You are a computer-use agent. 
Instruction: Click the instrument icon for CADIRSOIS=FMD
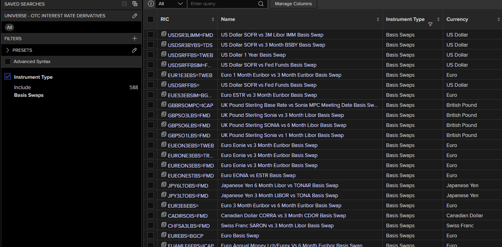pos(164,215)
